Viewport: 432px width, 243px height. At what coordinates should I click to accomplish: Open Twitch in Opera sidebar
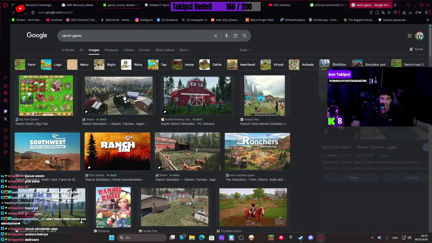click(x=5, y=111)
